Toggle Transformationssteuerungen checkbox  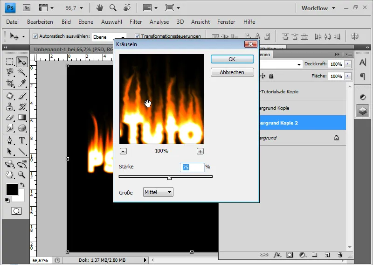coord(137,36)
